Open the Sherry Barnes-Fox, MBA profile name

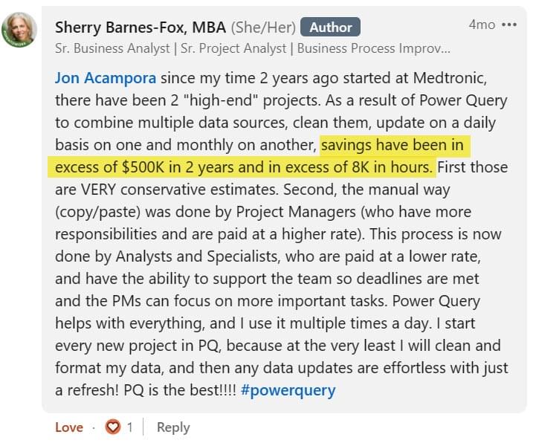(141, 27)
